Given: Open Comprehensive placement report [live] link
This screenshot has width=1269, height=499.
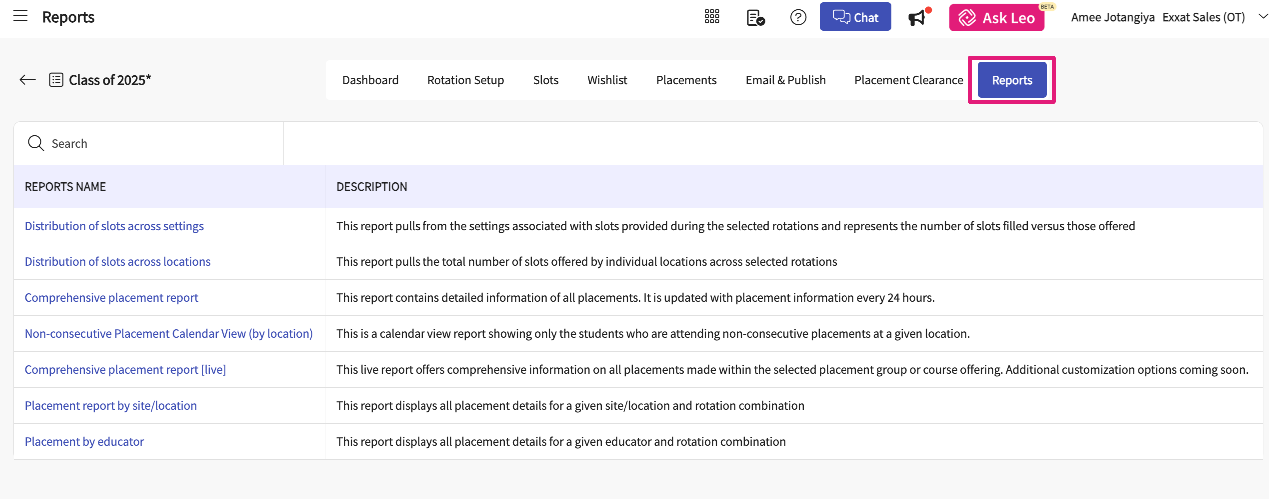Looking at the screenshot, I should tap(125, 370).
